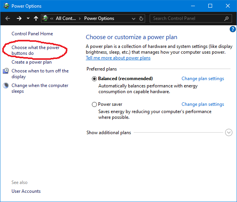Click the search magnifier icon
This screenshot has height=202, width=237.
pyautogui.click(x=226, y=18)
